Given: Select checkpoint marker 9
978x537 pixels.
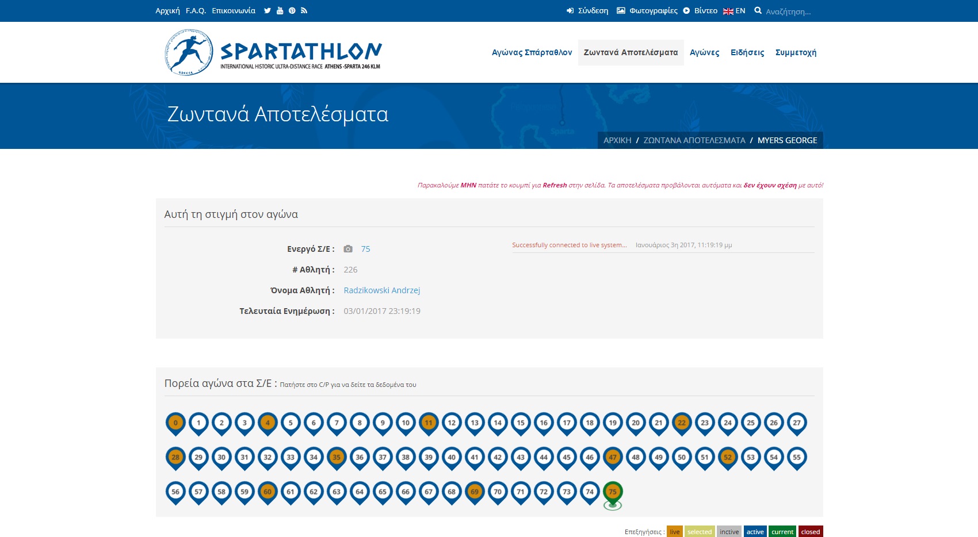Looking at the screenshot, I should pos(383,424).
